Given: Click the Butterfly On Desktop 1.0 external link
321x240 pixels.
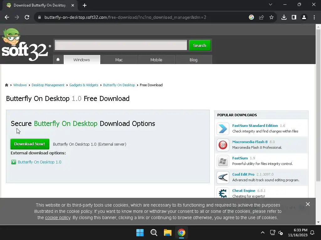Looking at the screenshot, I should pos(39,162).
